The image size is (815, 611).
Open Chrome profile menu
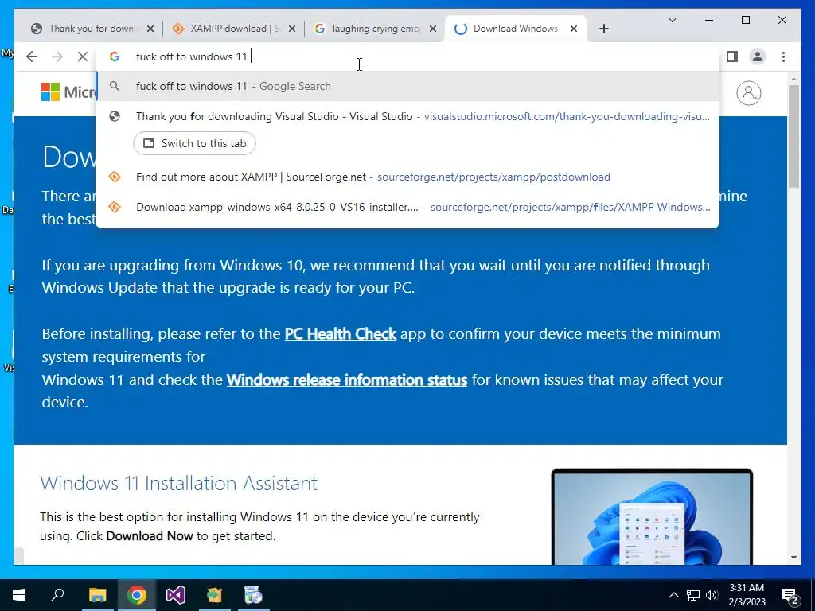point(758,56)
